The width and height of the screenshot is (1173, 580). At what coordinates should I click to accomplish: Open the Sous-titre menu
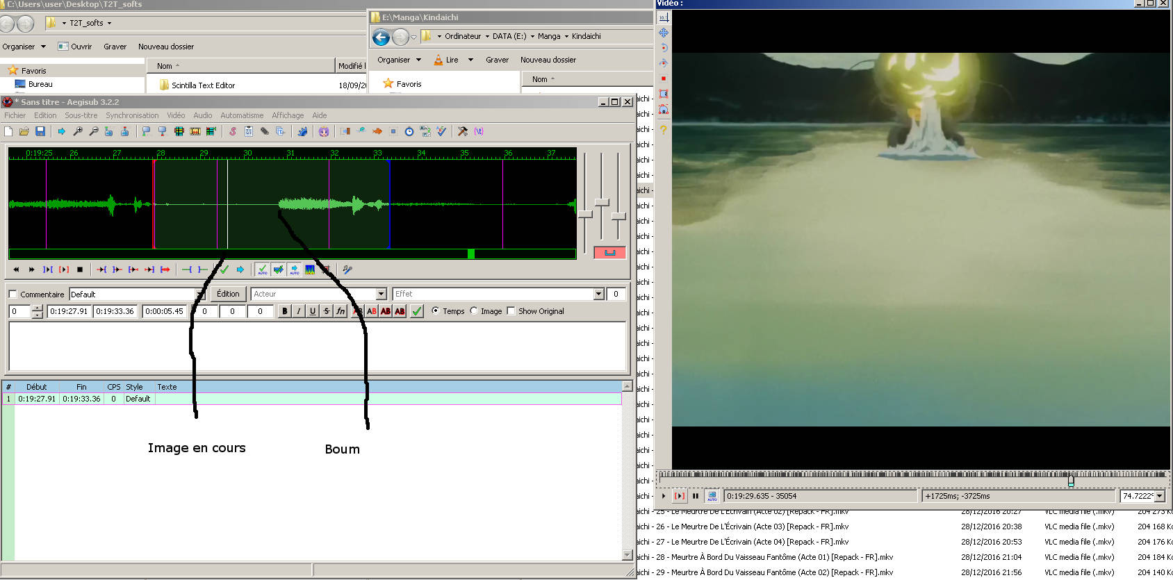click(81, 115)
